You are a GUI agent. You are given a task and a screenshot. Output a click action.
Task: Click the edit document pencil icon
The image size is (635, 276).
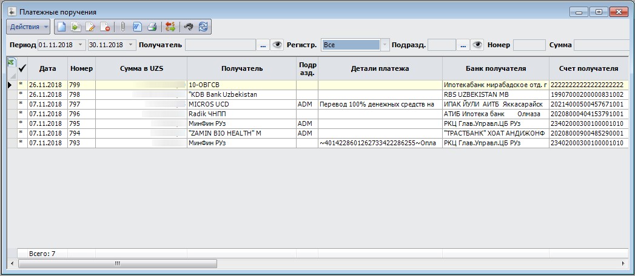[x=90, y=27]
